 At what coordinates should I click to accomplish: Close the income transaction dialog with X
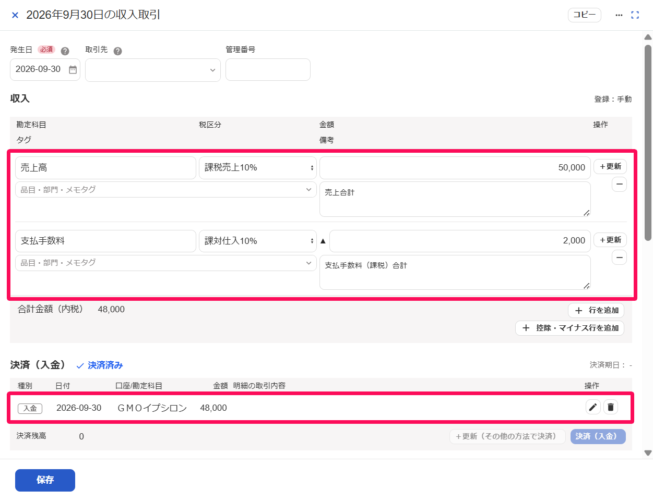click(x=15, y=15)
